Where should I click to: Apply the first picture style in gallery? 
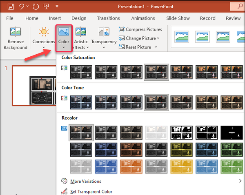(x=182, y=37)
